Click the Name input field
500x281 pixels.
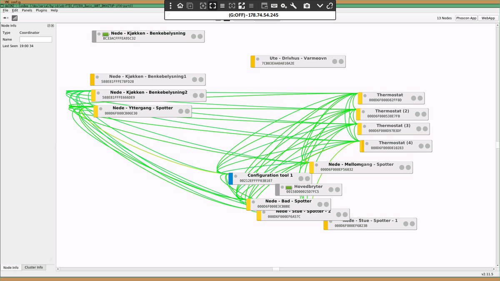tap(36, 40)
